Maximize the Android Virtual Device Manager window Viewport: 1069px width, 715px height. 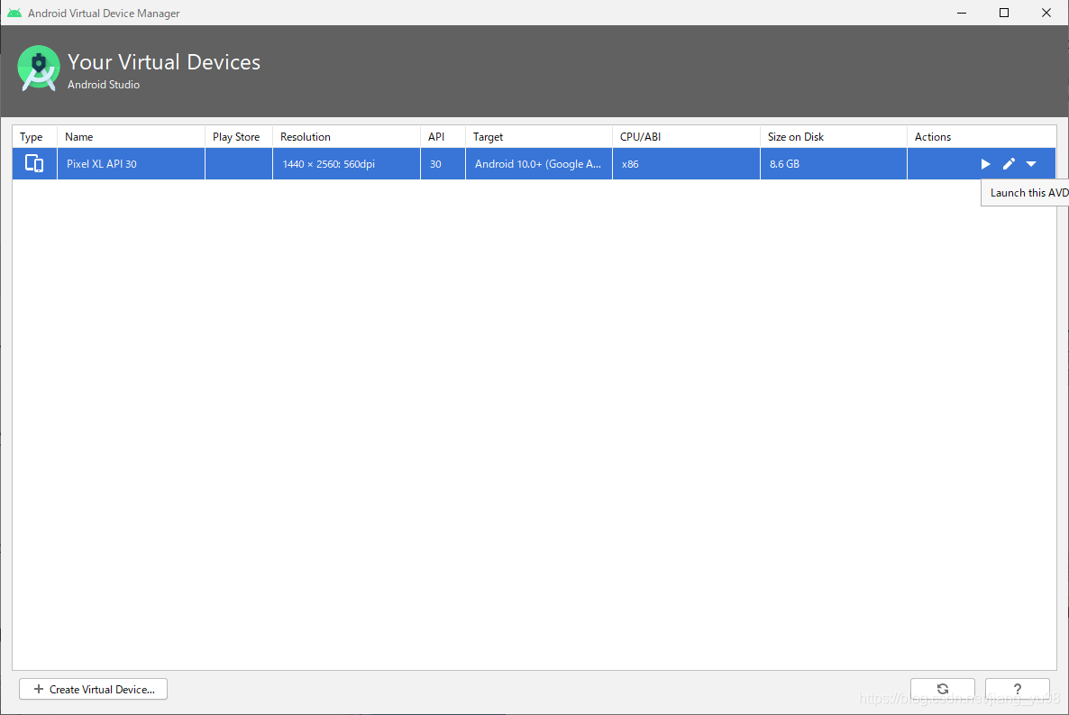click(1004, 13)
